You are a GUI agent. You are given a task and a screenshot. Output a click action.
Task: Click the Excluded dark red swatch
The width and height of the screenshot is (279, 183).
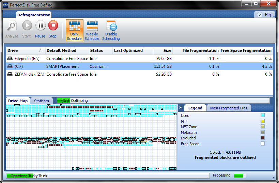tap(262, 138)
